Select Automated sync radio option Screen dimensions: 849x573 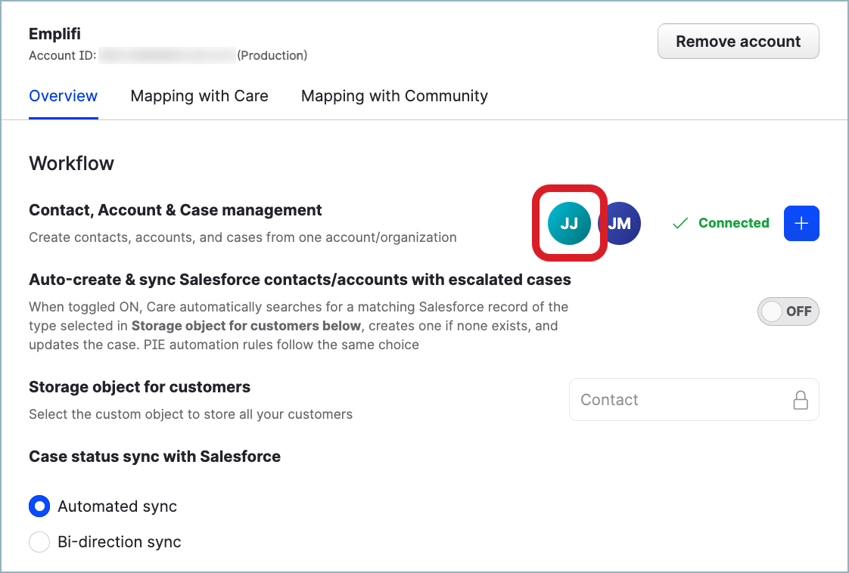click(39, 506)
